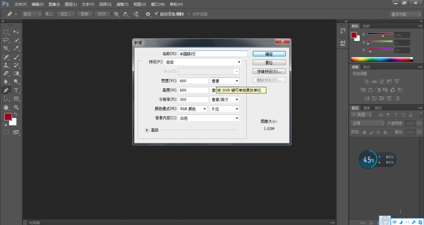Add a Color Balance adjustment
424x225 pixels.
point(371,90)
